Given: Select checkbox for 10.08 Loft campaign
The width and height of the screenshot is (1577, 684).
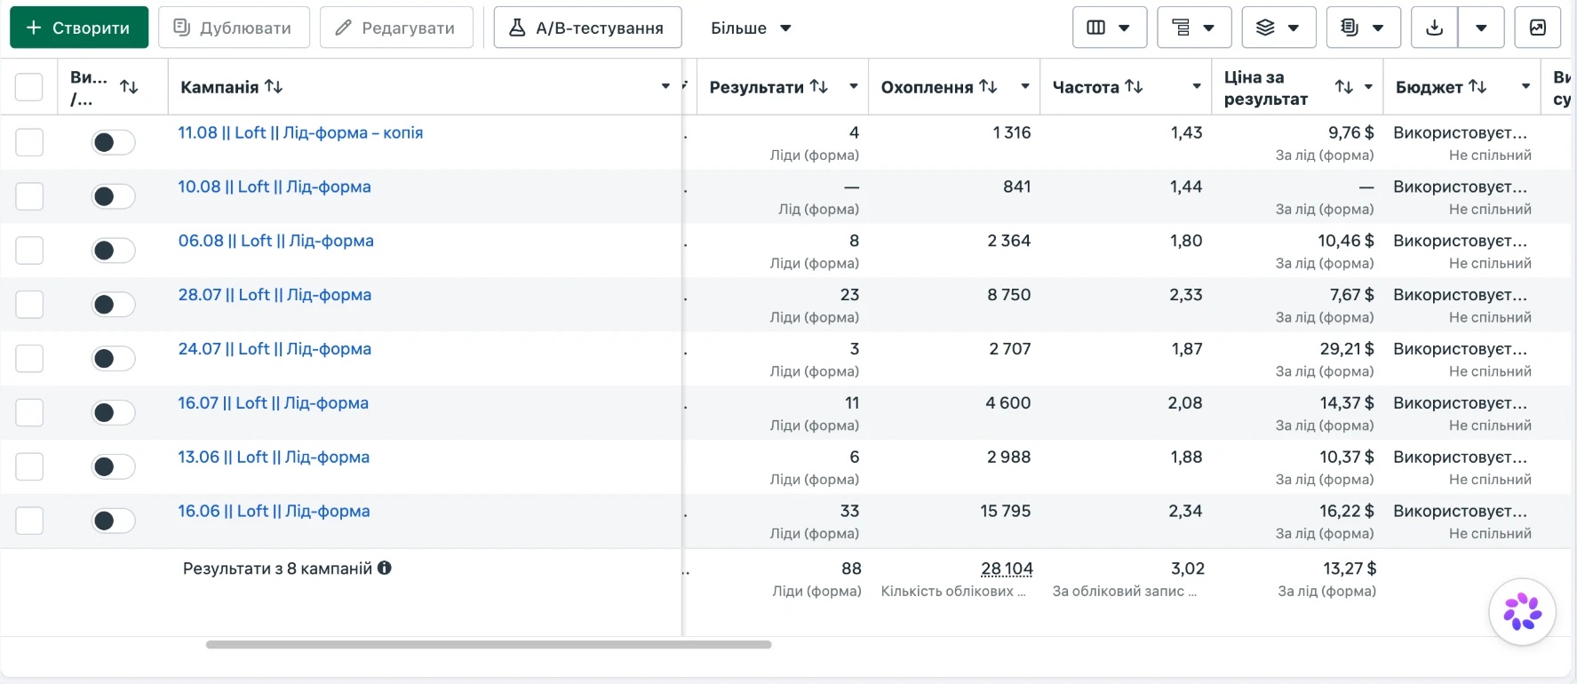Looking at the screenshot, I should [x=29, y=196].
